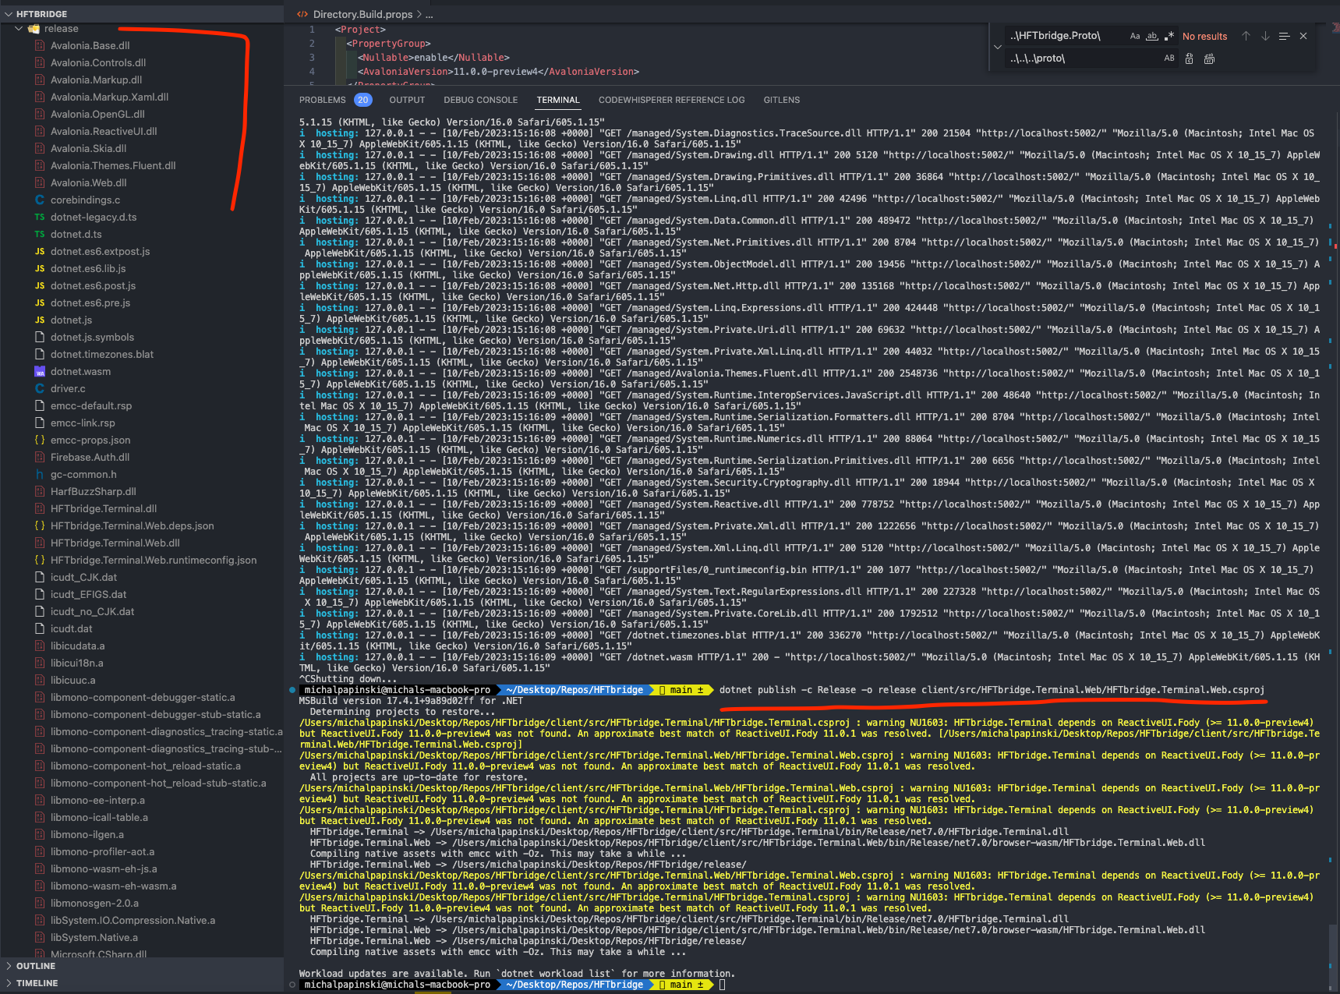
Task: Go to next search match
Action: click(1264, 36)
